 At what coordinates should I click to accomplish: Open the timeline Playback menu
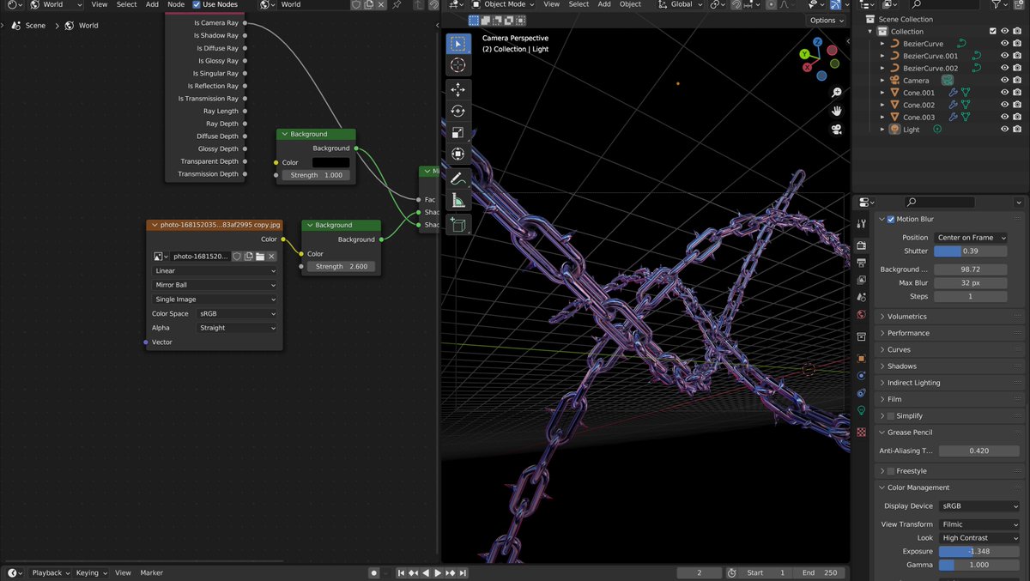click(x=51, y=572)
